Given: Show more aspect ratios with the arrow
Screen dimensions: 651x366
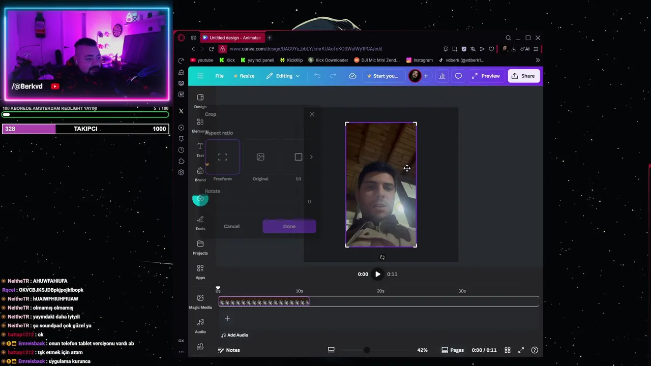Looking at the screenshot, I should click(311, 157).
